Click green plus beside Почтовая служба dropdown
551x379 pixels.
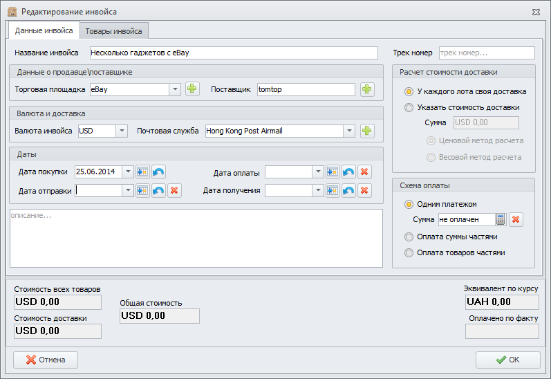[367, 131]
